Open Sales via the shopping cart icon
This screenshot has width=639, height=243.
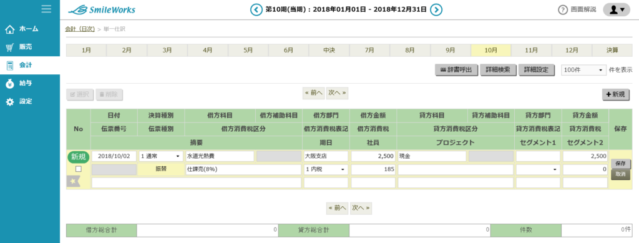click(x=10, y=47)
